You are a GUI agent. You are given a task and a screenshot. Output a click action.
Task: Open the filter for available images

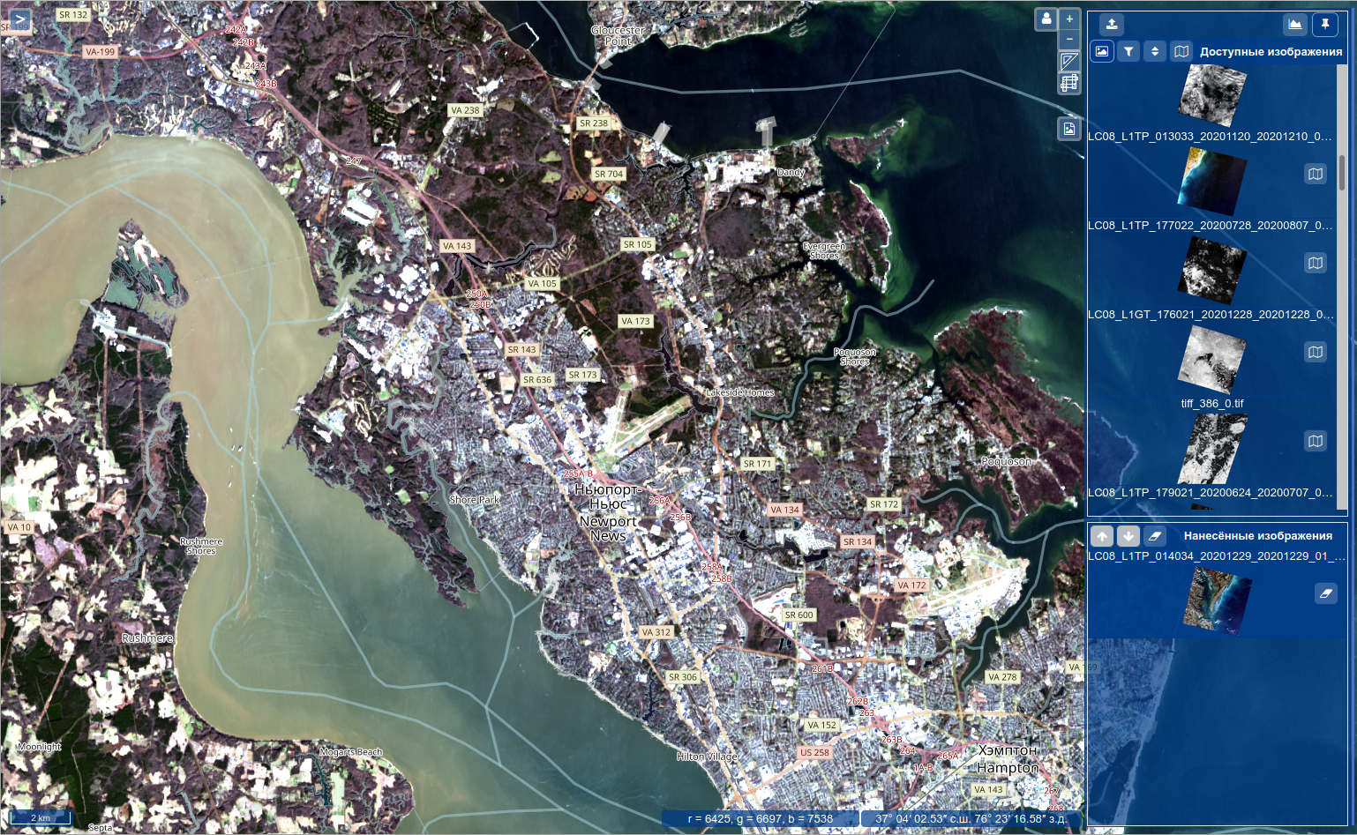click(1128, 51)
